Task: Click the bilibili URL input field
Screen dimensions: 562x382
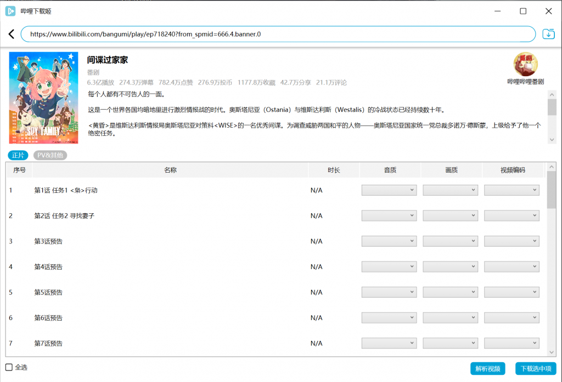Action: [x=278, y=34]
